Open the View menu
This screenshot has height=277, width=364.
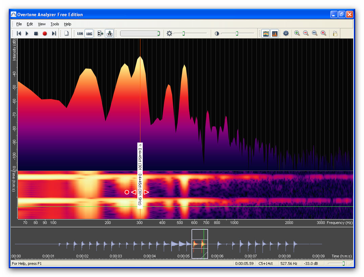(42, 24)
